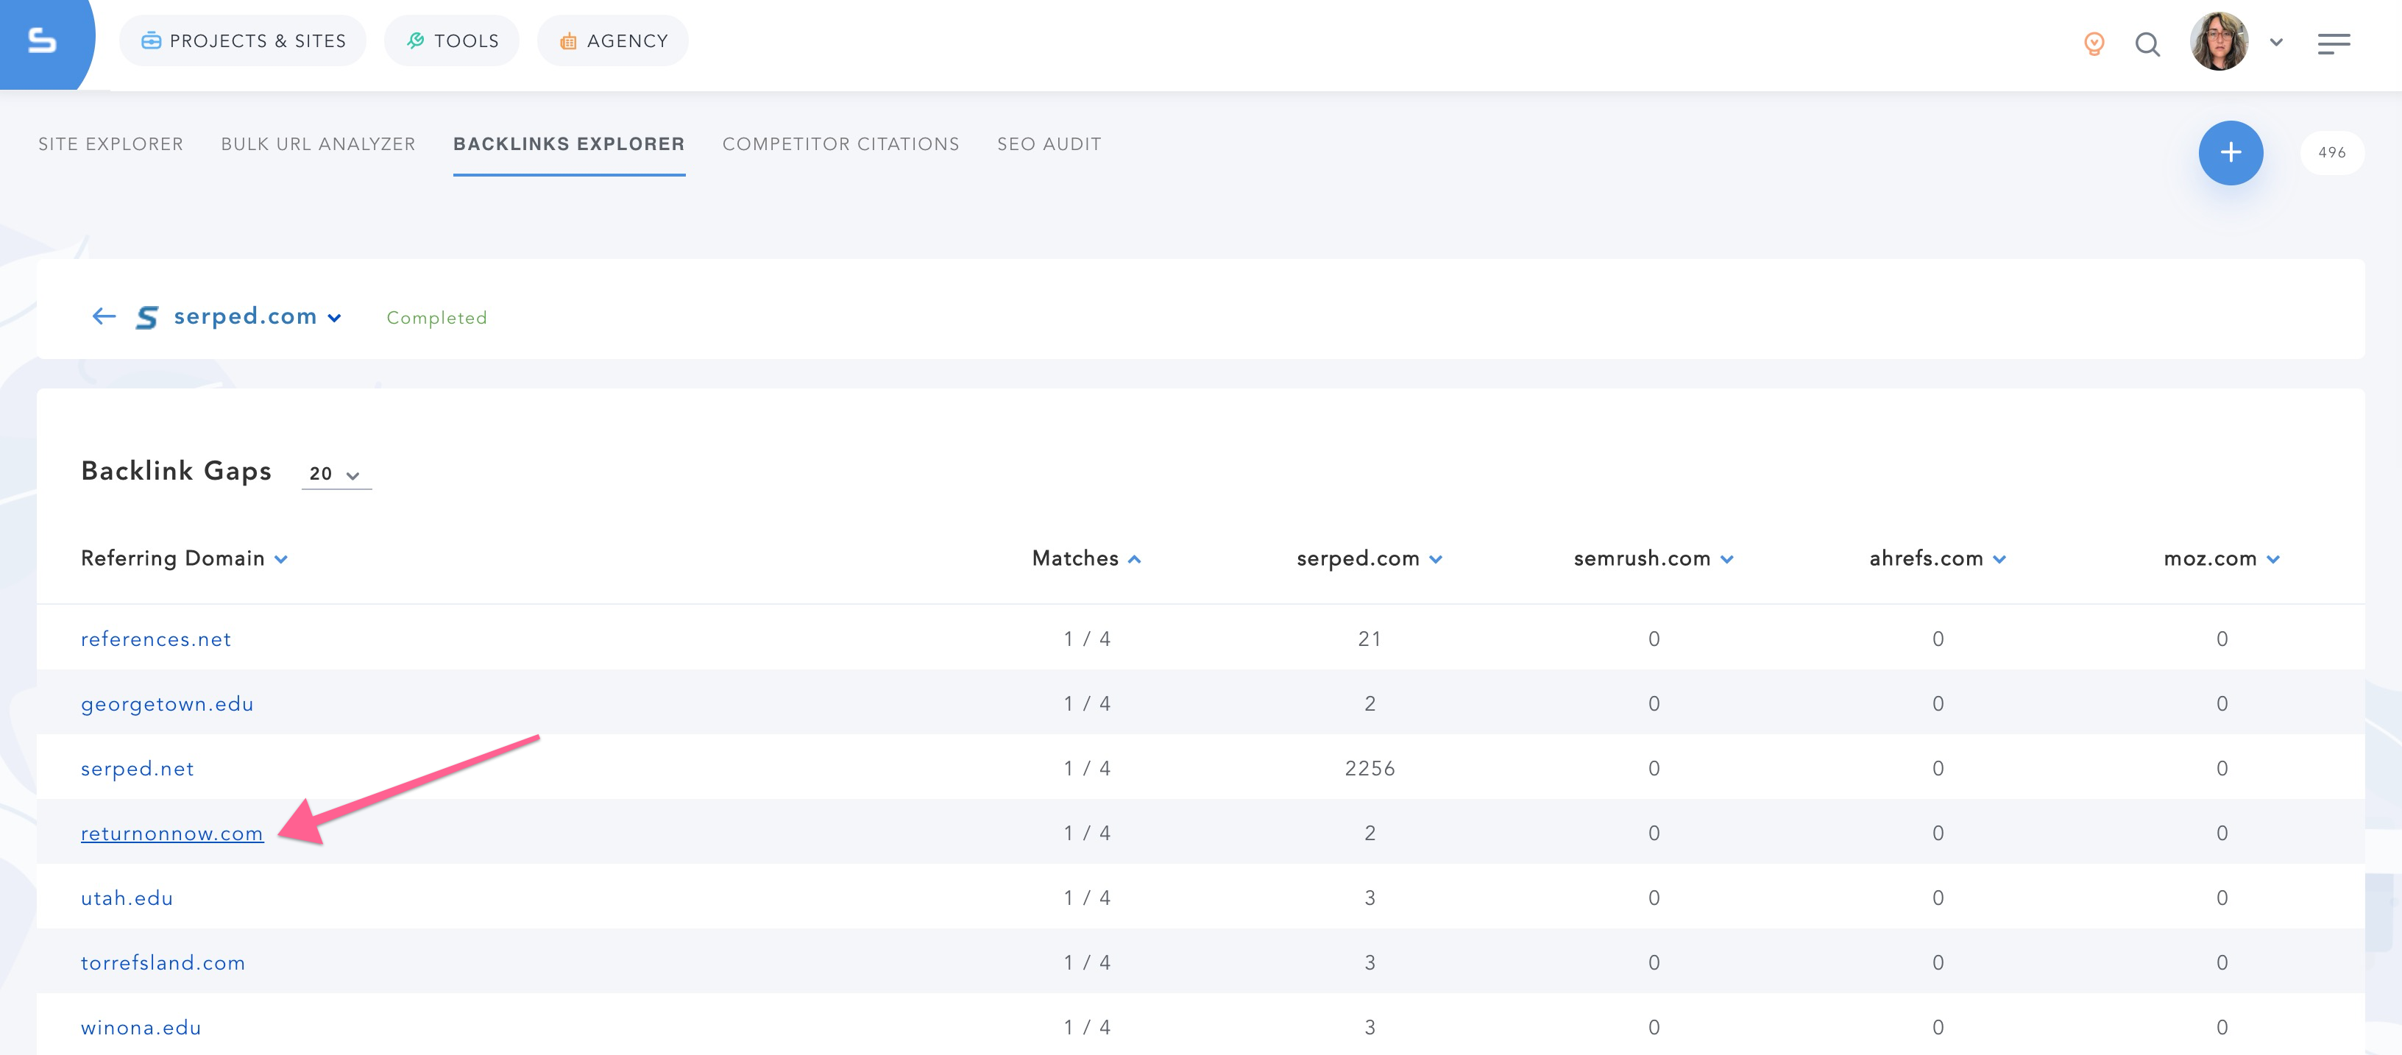Open winona.edu link
The image size is (2402, 1055).
coord(141,1027)
